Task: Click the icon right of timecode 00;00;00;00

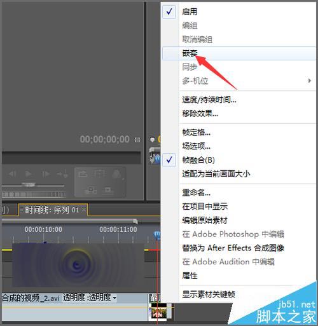Action: click(137, 140)
